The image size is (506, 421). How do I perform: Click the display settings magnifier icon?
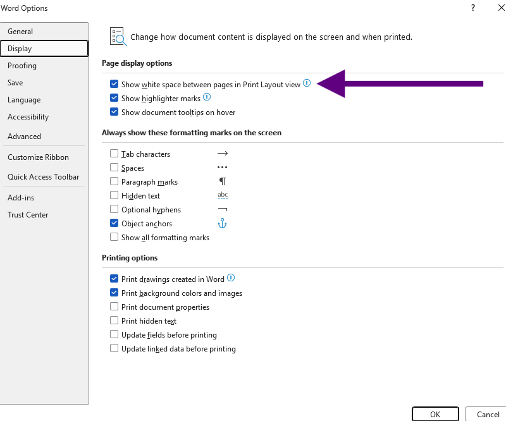(118, 37)
